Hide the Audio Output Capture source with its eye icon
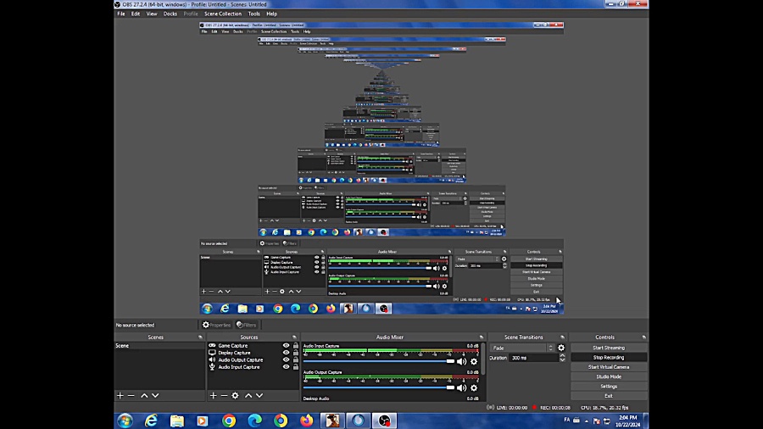763x429 pixels. 287,360
